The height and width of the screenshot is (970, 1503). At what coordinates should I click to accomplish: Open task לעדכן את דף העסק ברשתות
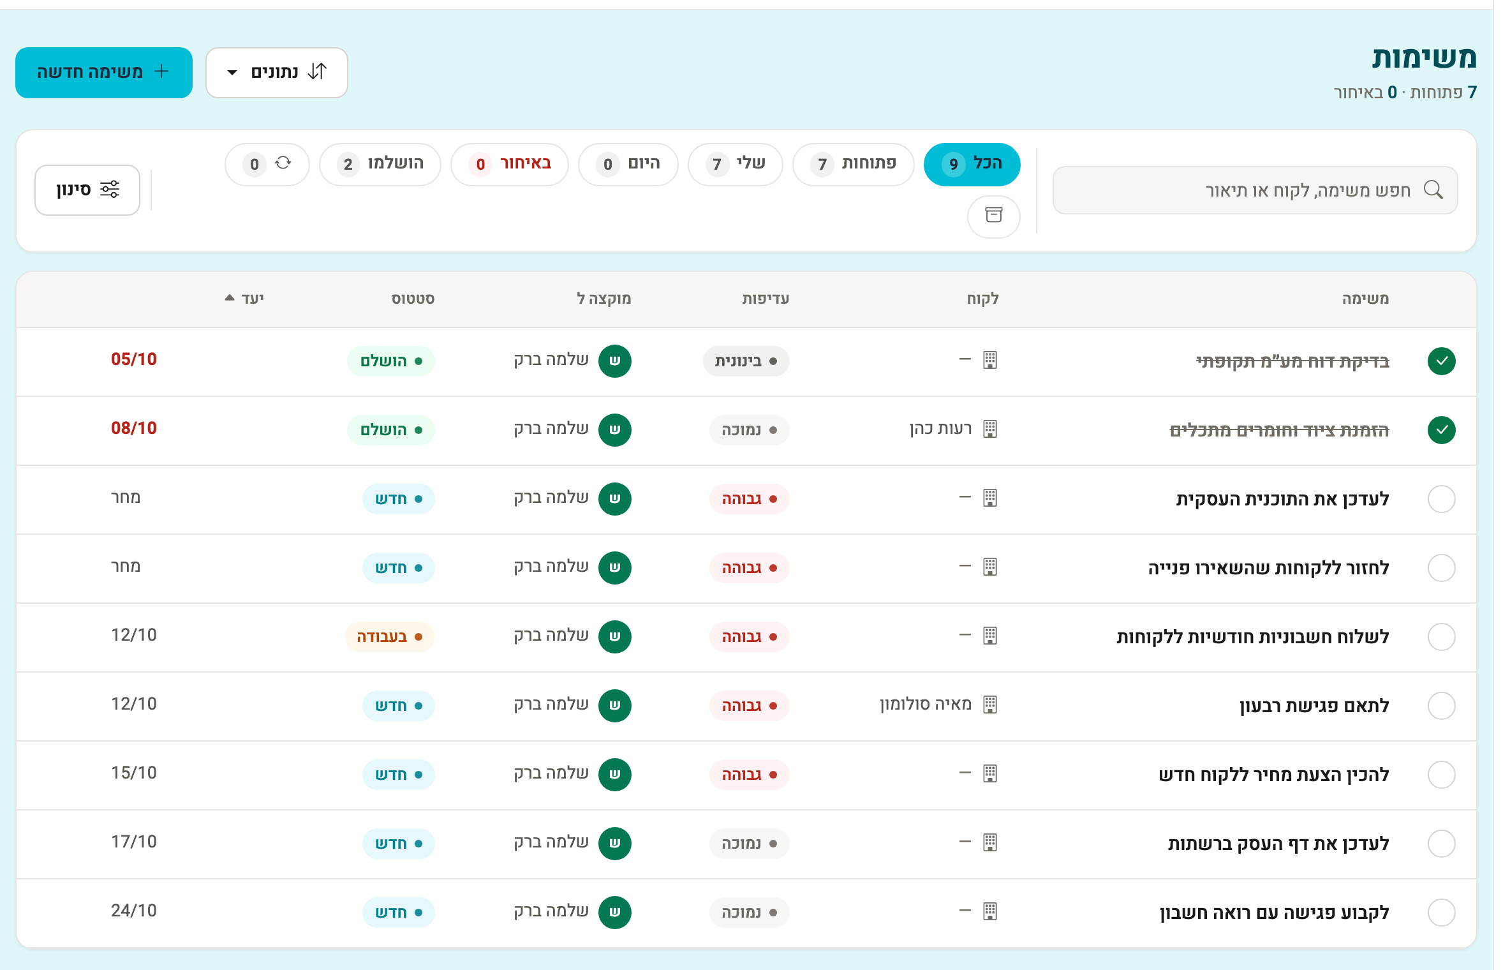(1278, 844)
